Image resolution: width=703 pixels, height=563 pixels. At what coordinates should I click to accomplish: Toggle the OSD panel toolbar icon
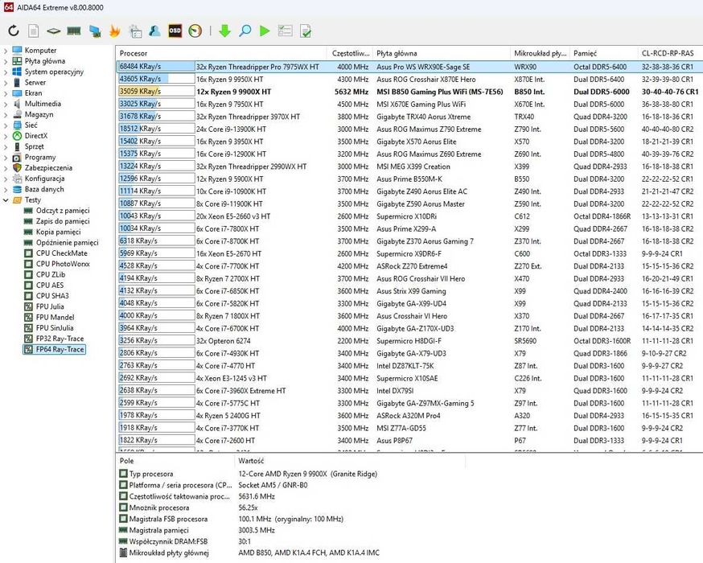point(175,31)
